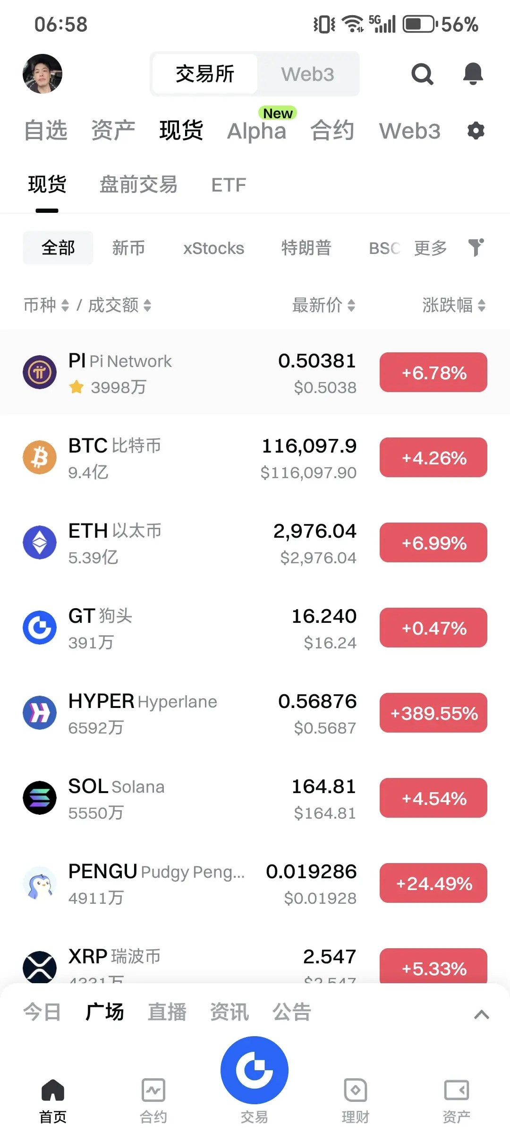Open the 理财 finance bottom icon
The height and width of the screenshot is (1135, 510).
click(x=355, y=1100)
